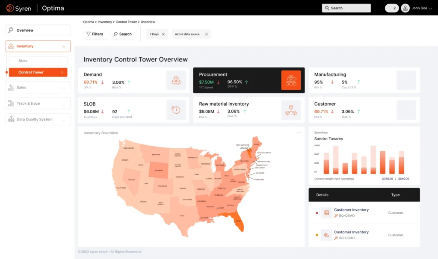Click the first Customer Inventory row icon
This screenshot has width=438, height=259.
coord(327,213)
